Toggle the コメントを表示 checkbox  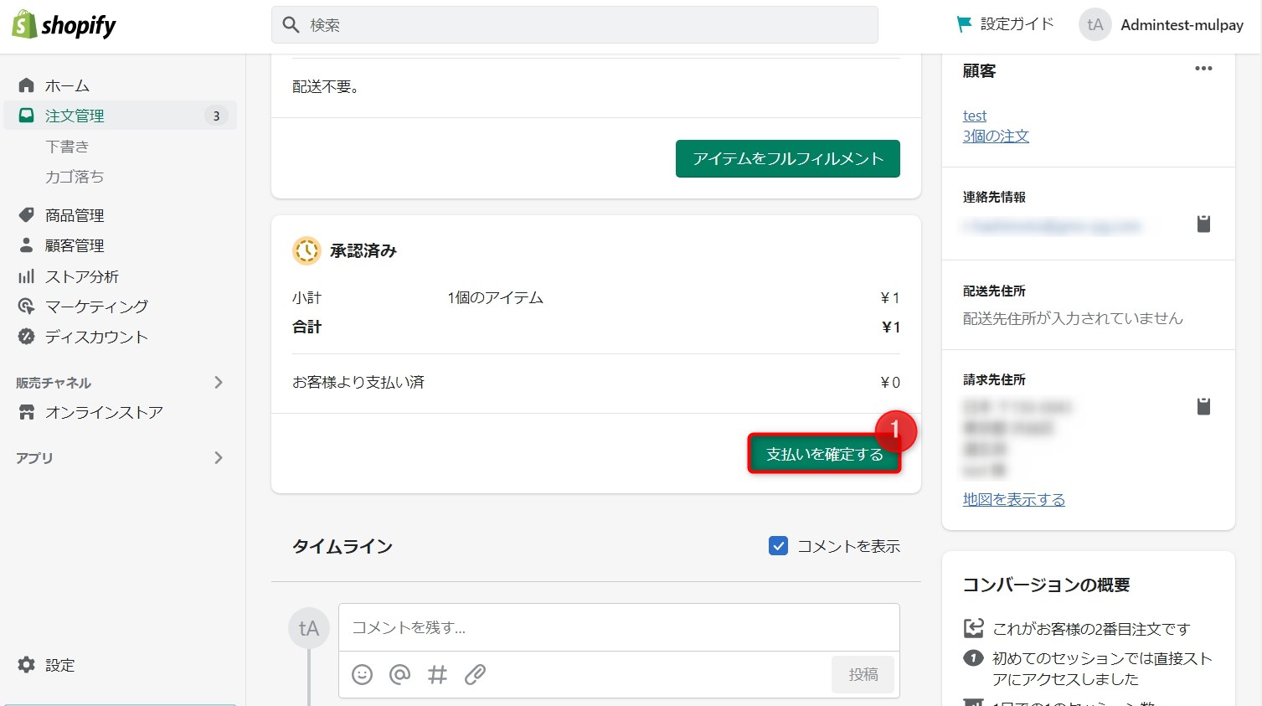pos(778,546)
